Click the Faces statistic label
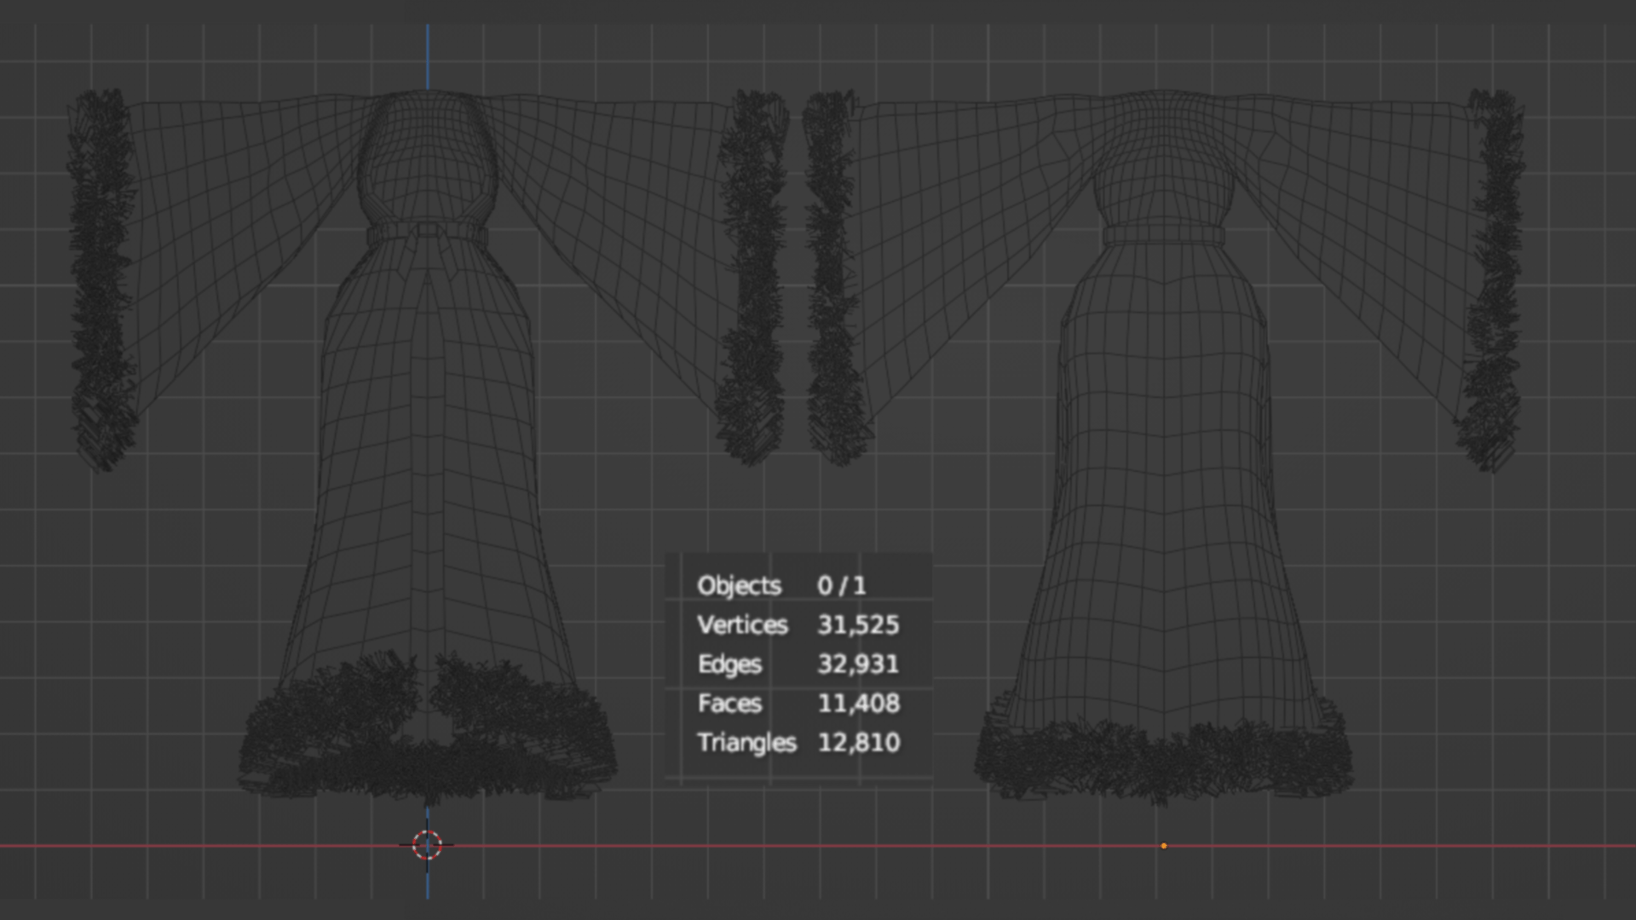1636x920 pixels. tap(729, 703)
